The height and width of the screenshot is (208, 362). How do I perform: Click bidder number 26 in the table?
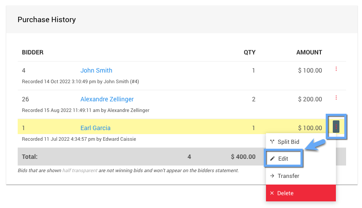coord(26,99)
